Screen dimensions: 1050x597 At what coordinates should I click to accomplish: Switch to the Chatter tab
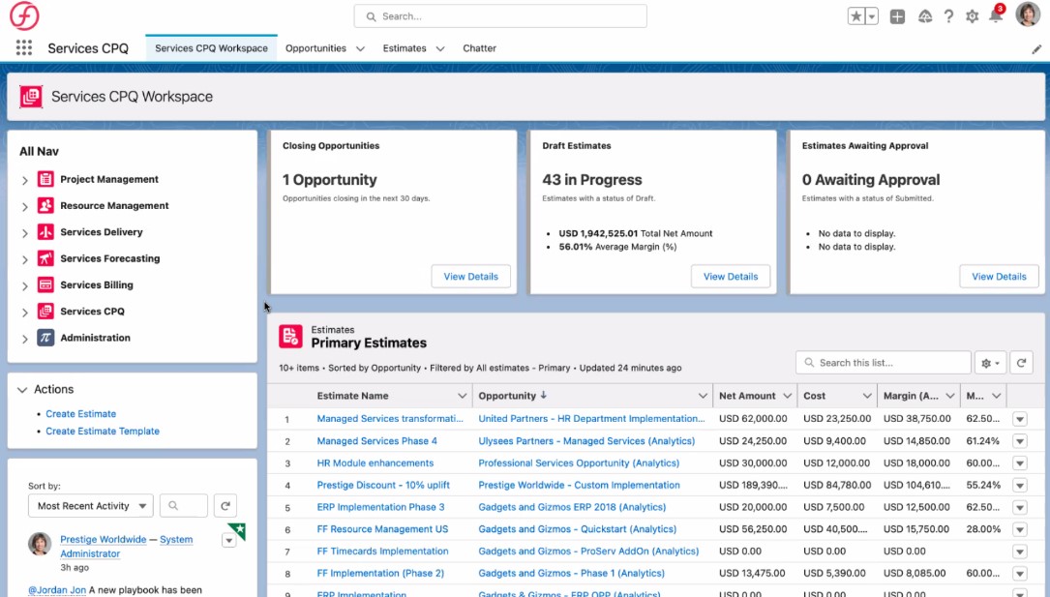click(479, 48)
